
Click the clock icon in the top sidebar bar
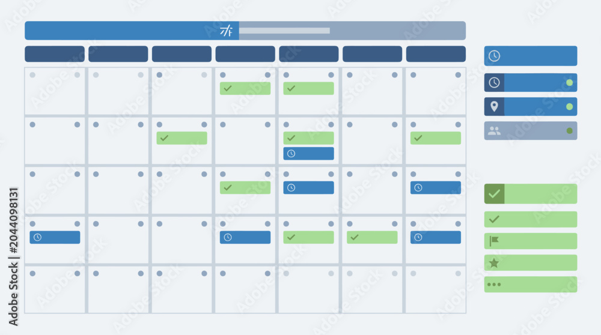click(x=494, y=56)
